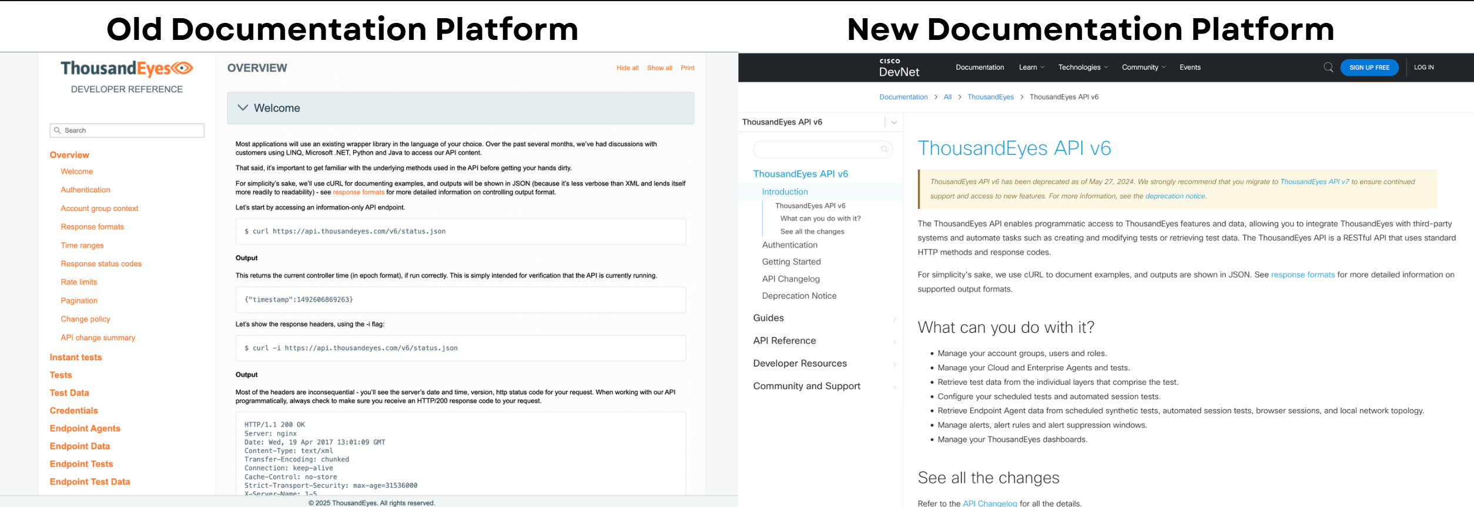Open Deprecation Notice in new sidebar
This screenshot has height=507, width=1474.
point(799,296)
